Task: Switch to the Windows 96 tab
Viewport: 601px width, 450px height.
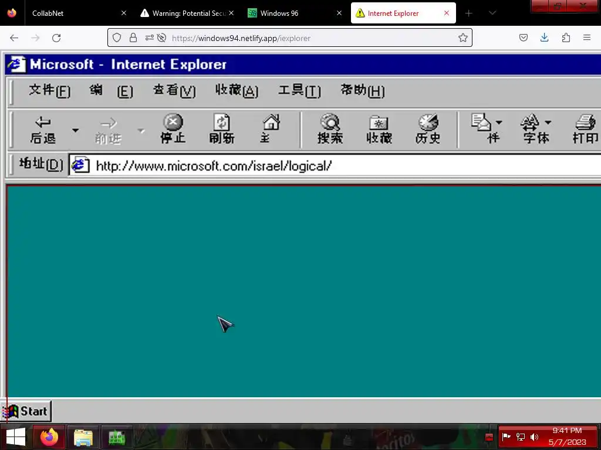Action: pos(295,13)
